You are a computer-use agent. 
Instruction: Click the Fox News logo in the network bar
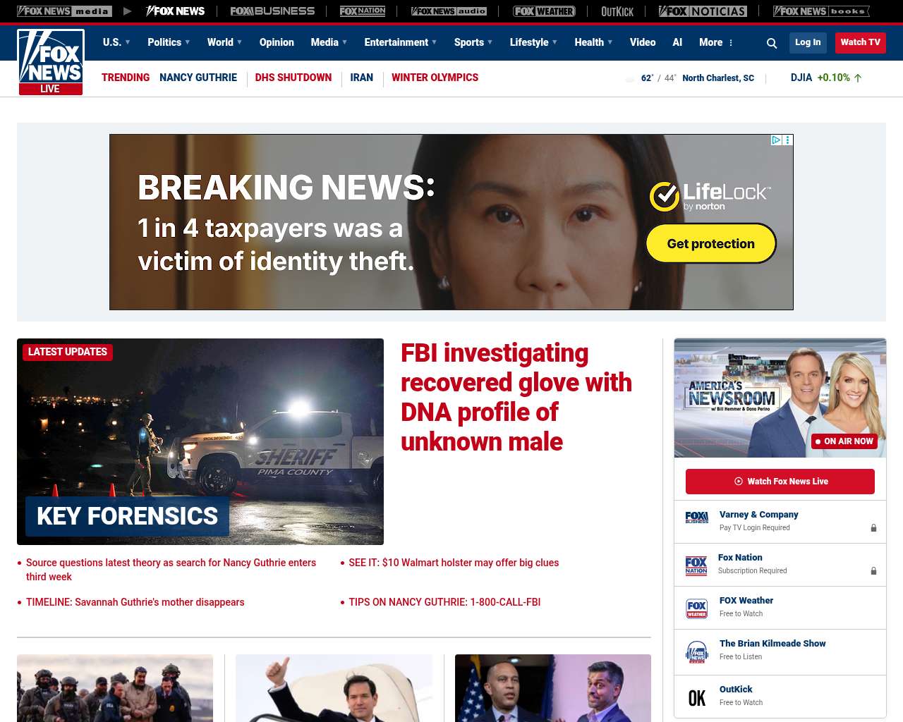point(175,11)
